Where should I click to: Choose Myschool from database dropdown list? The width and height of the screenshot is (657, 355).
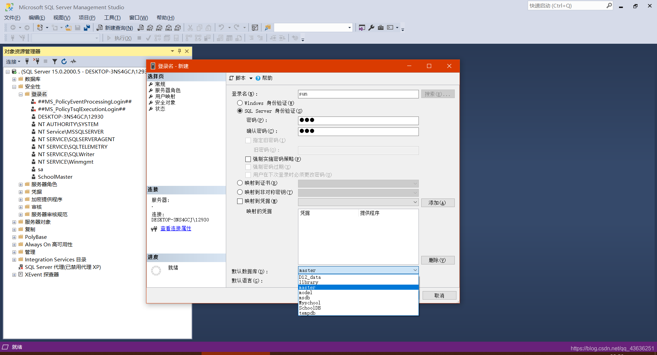tap(358, 303)
